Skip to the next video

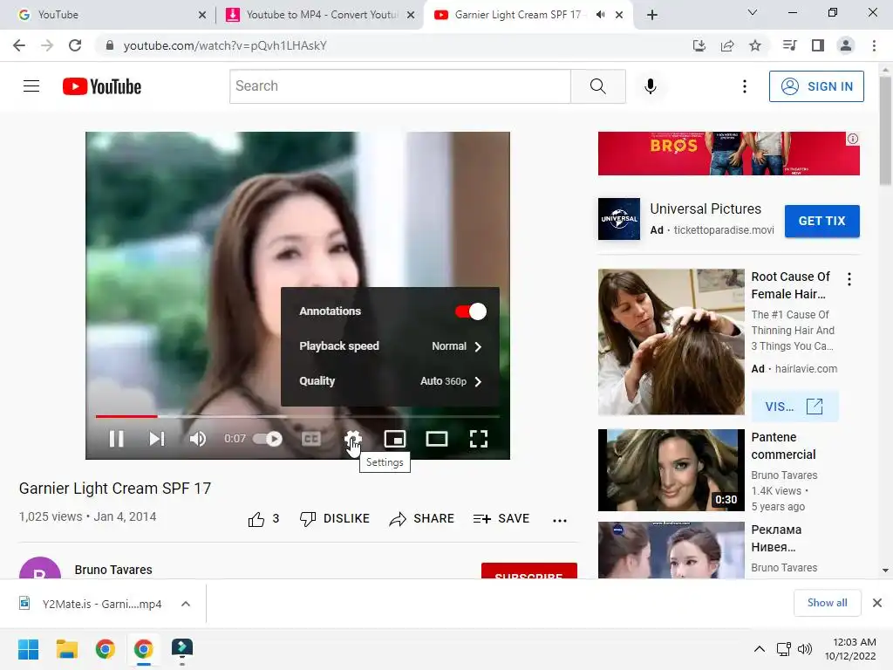tap(157, 439)
